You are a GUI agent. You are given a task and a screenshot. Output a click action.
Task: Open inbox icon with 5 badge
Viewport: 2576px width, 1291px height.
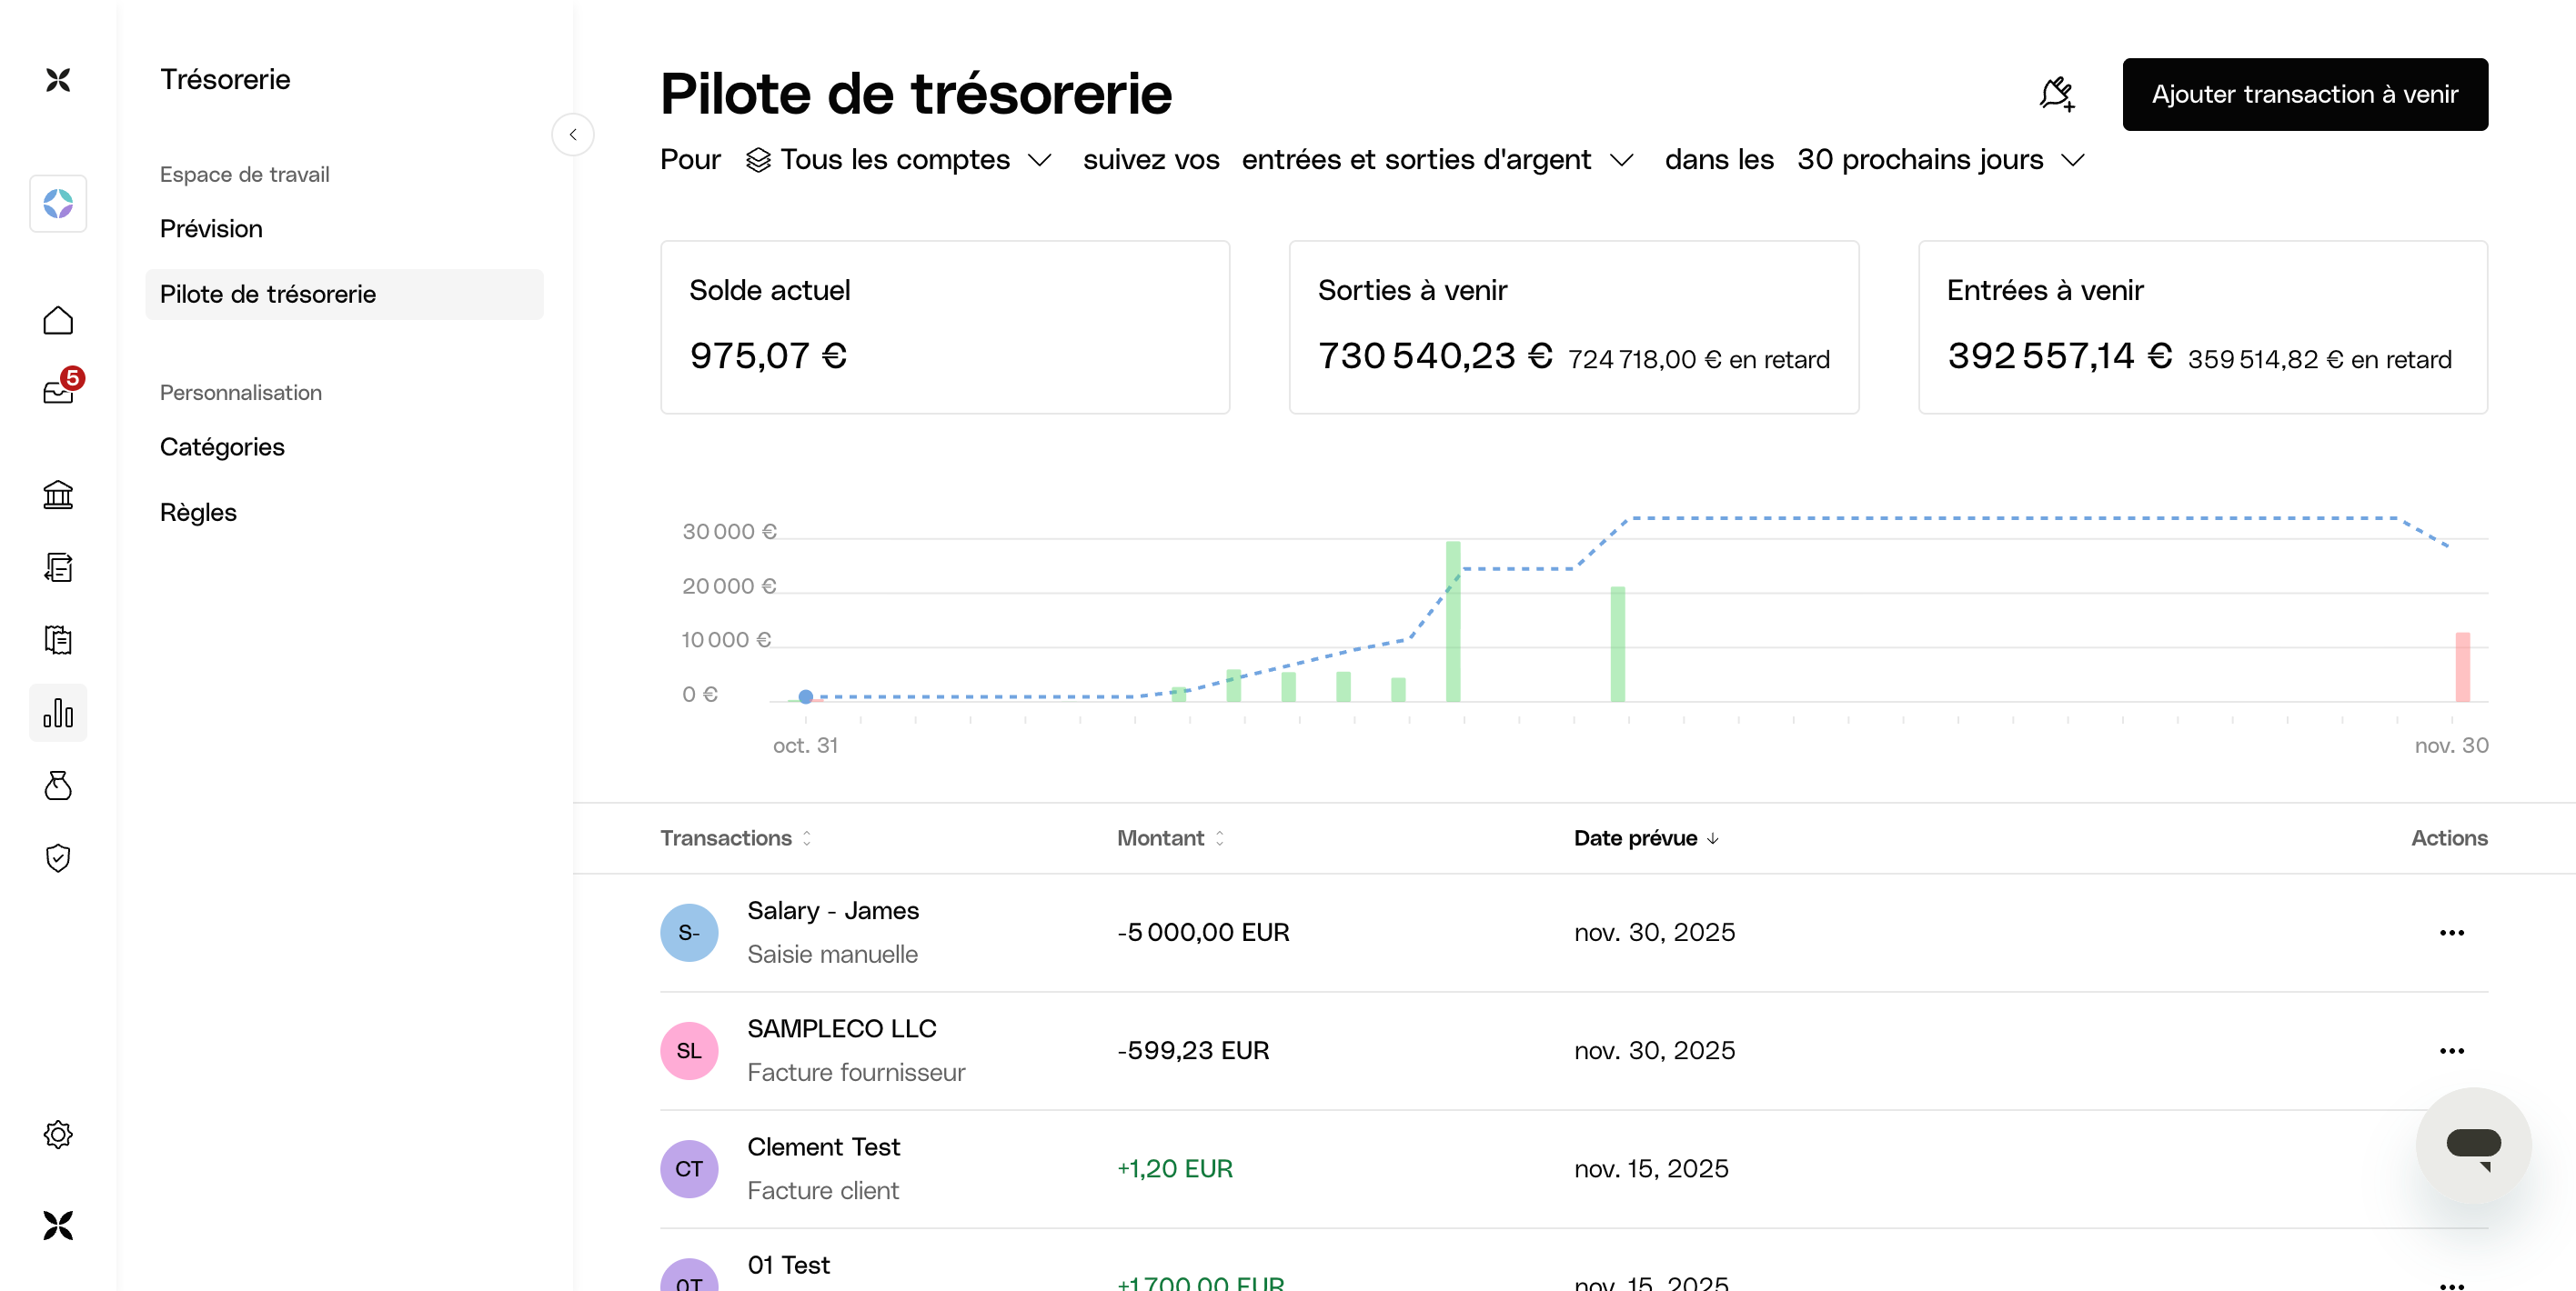[x=58, y=391]
